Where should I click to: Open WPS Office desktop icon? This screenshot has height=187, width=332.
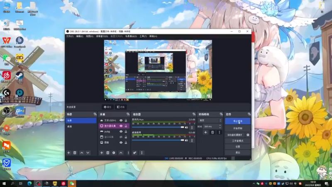click(x=7, y=42)
